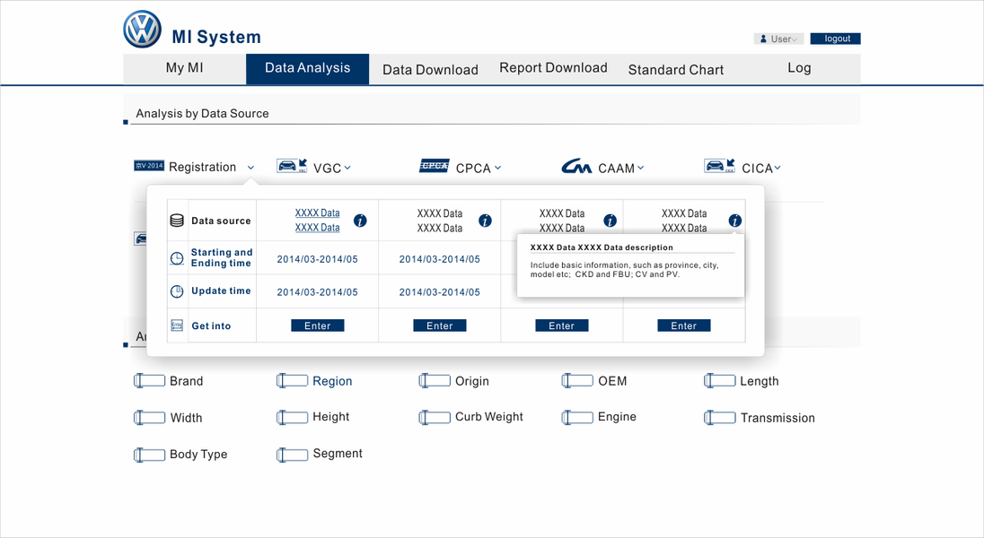Select the Region analysis link
The width and height of the screenshot is (984, 538).
click(332, 381)
